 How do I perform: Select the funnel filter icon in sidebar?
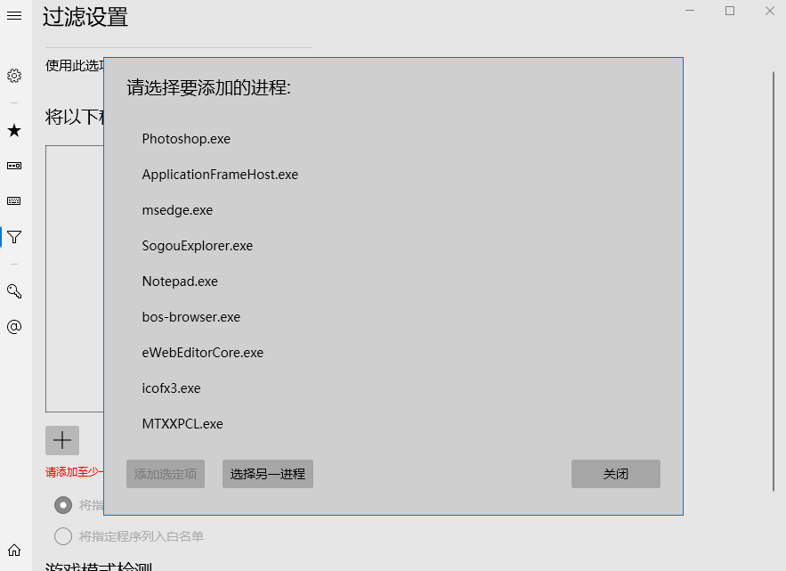(x=14, y=237)
